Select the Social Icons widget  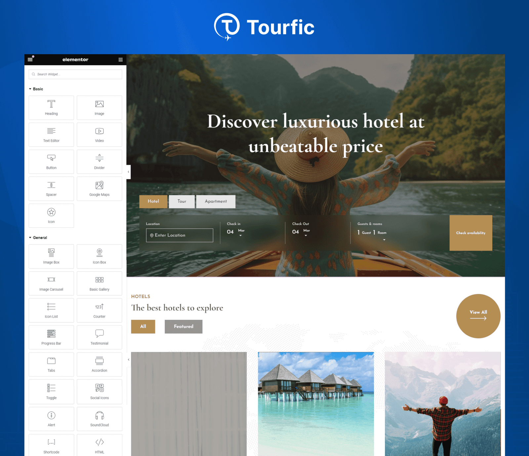click(x=100, y=392)
